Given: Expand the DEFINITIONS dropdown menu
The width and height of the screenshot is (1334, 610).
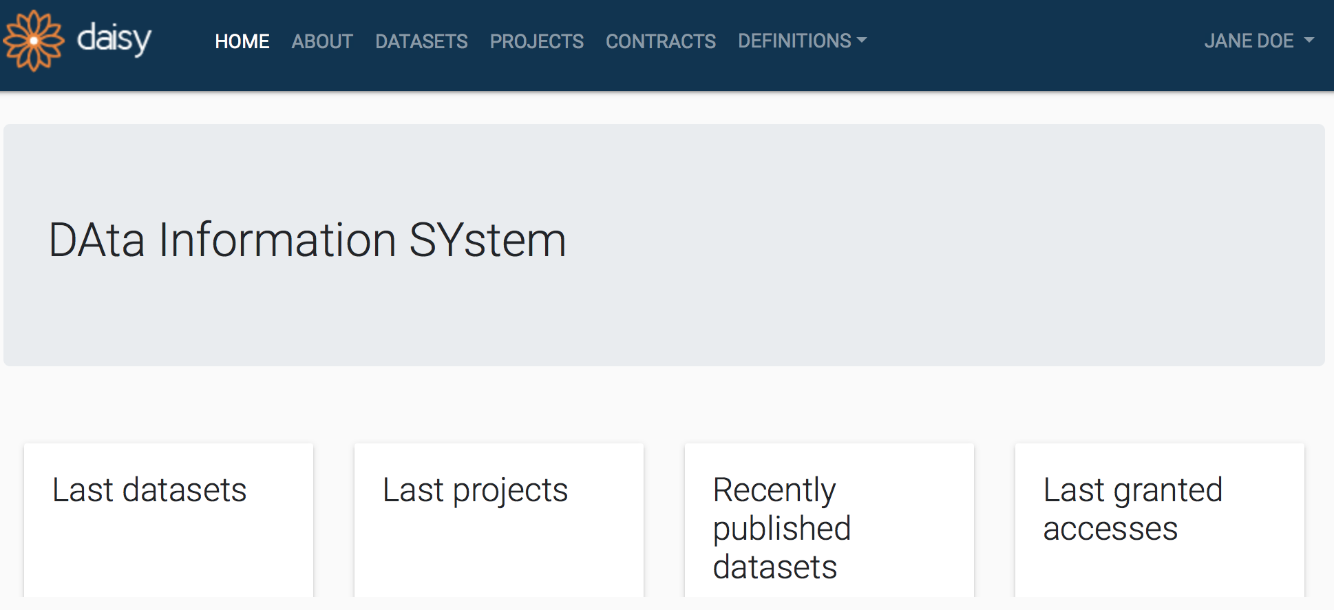Looking at the screenshot, I should pos(794,41).
